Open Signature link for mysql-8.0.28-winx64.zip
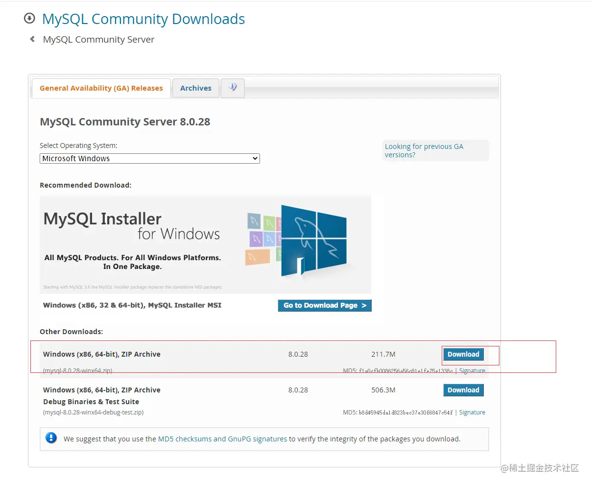This screenshot has height=486, width=592. (x=472, y=371)
